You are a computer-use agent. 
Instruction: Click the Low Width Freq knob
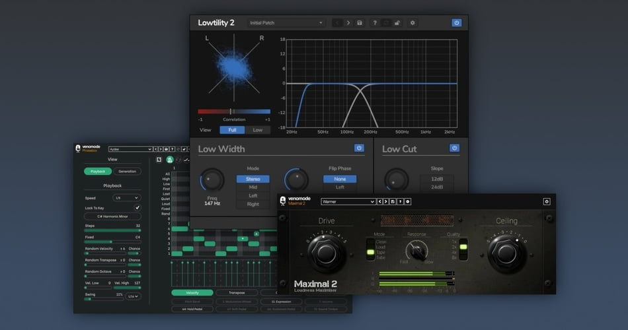click(212, 180)
